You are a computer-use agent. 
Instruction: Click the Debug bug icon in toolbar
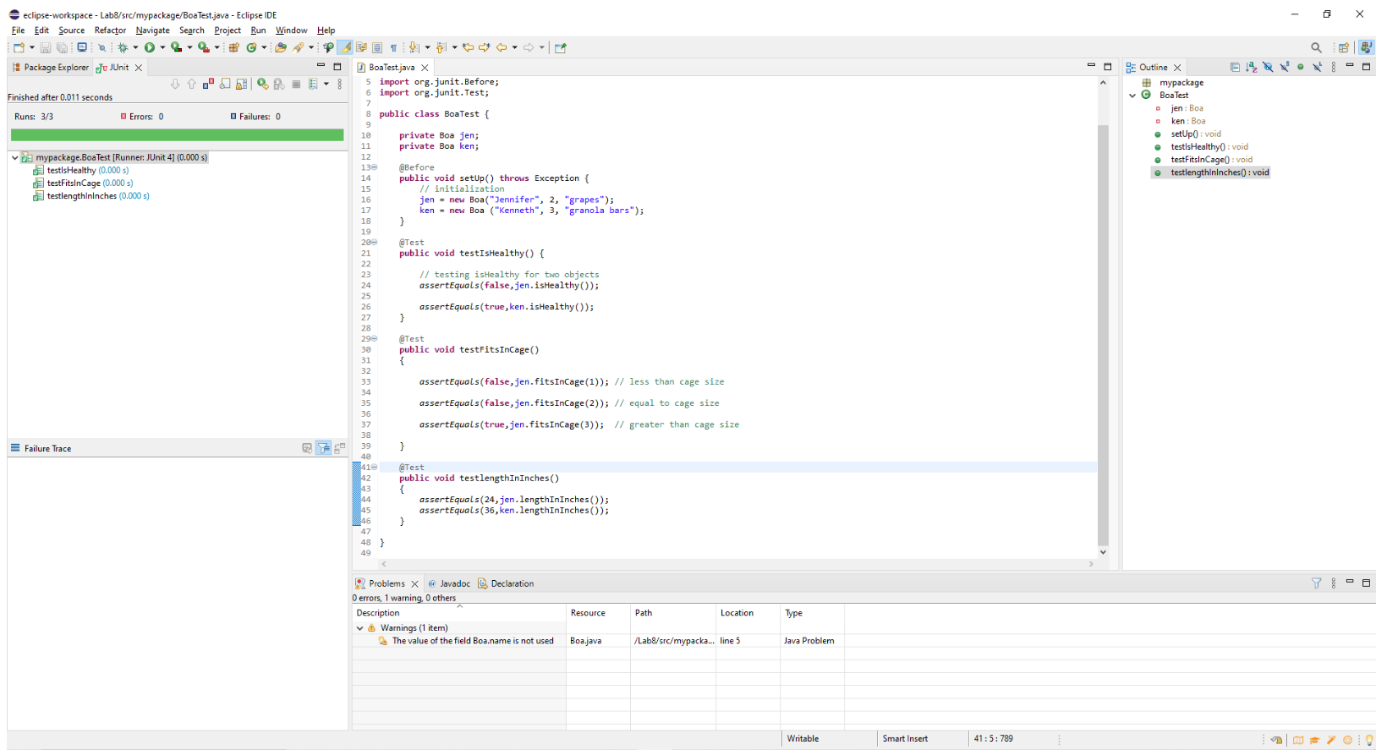(x=123, y=47)
